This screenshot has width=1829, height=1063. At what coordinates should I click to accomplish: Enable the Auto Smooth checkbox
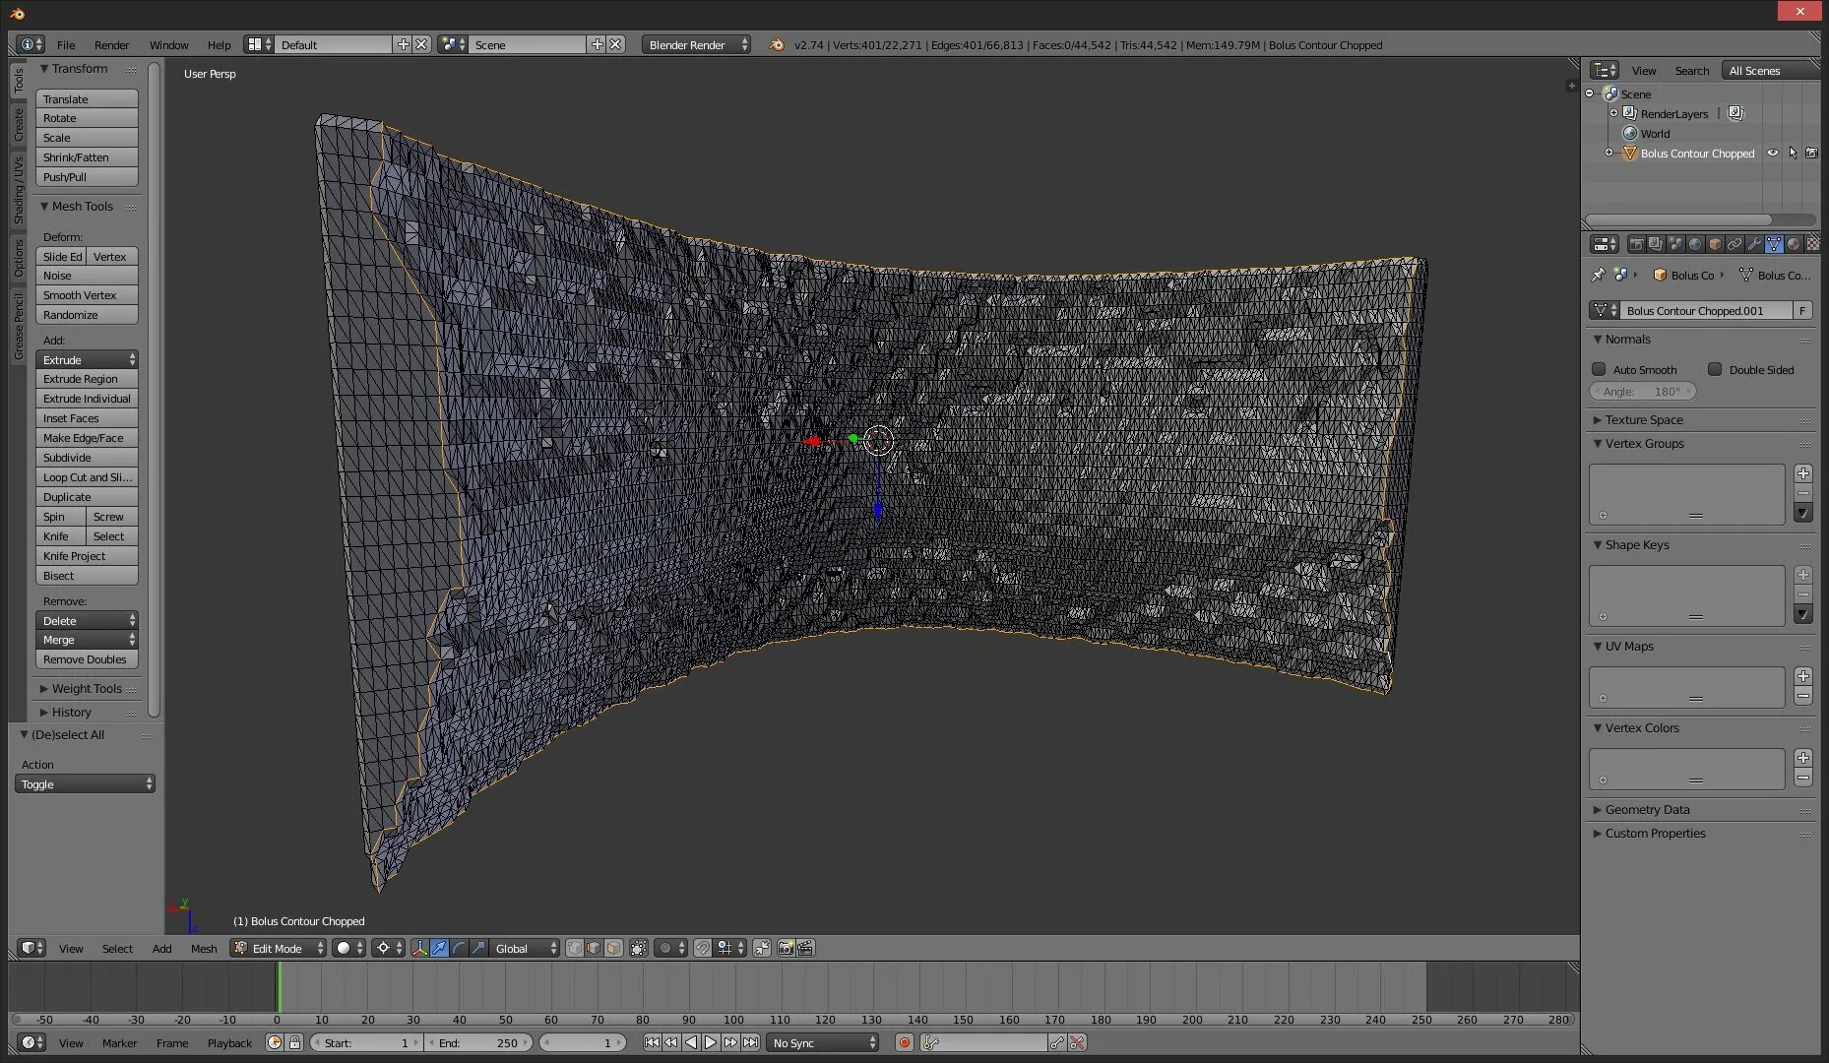click(x=1599, y=369)
